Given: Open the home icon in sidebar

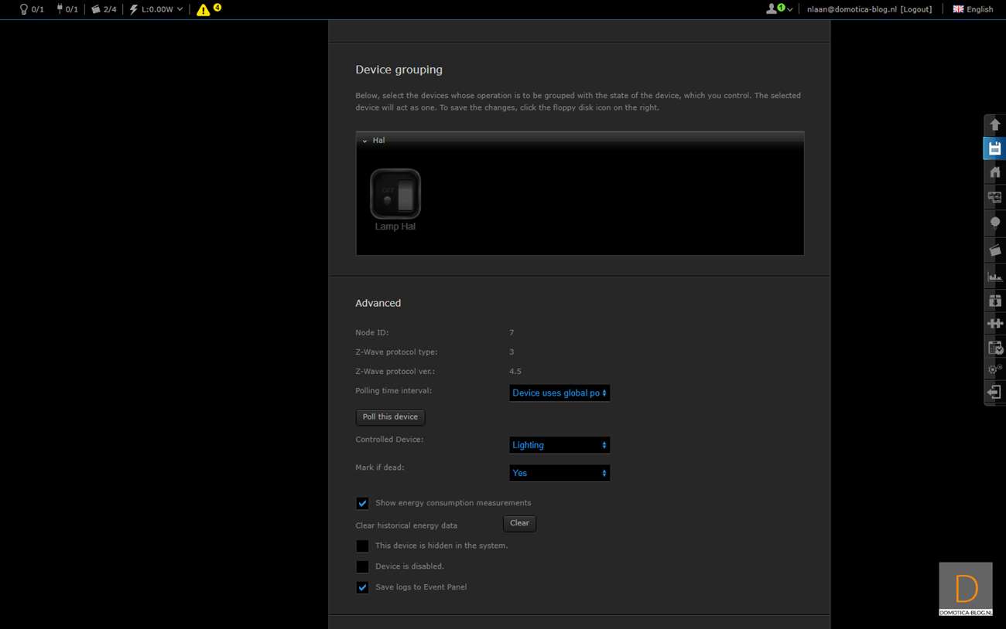Looking at the screenshot, I should [994, 172].
